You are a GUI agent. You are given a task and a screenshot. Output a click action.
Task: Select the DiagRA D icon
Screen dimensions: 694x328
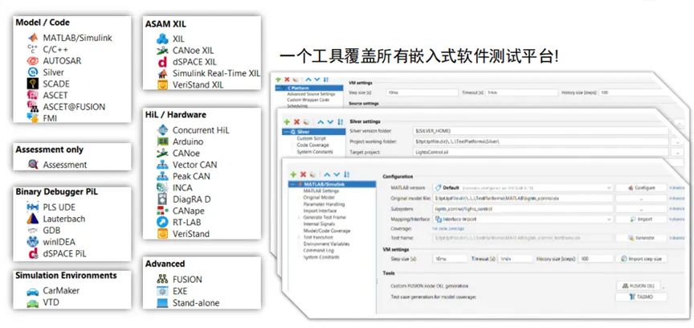163,199
